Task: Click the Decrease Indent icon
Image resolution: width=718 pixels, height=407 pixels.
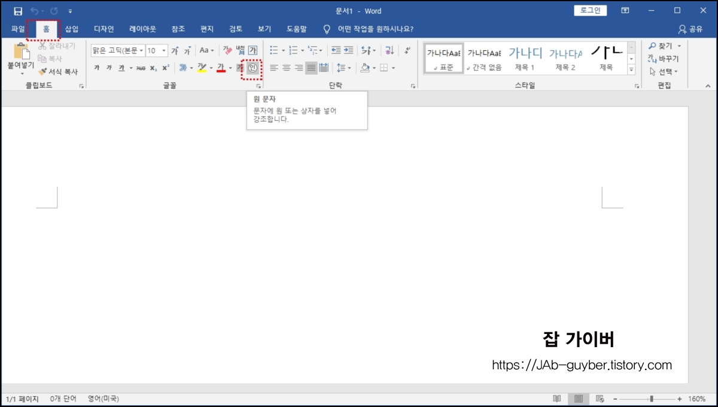Action: [336, 51]
